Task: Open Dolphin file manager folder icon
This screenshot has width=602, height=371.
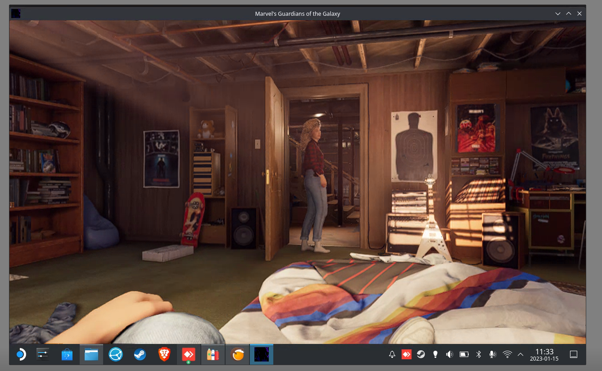Action: pos(91,355)
